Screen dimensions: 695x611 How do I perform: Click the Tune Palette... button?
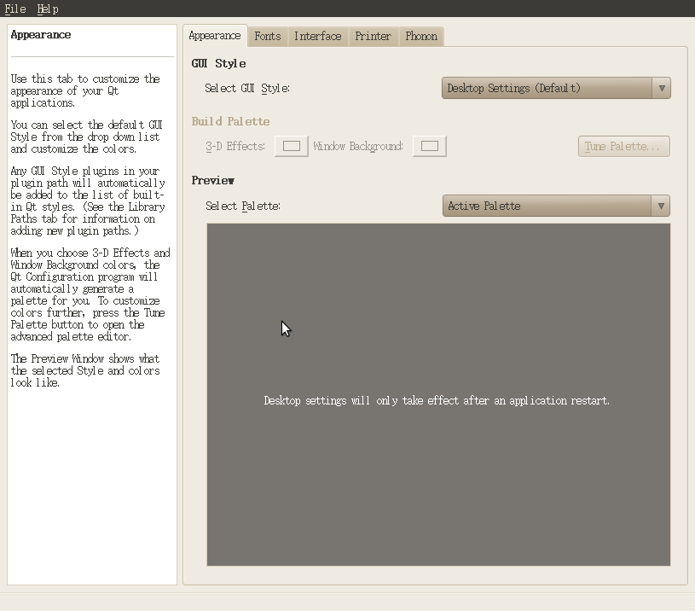pos(623,146)
